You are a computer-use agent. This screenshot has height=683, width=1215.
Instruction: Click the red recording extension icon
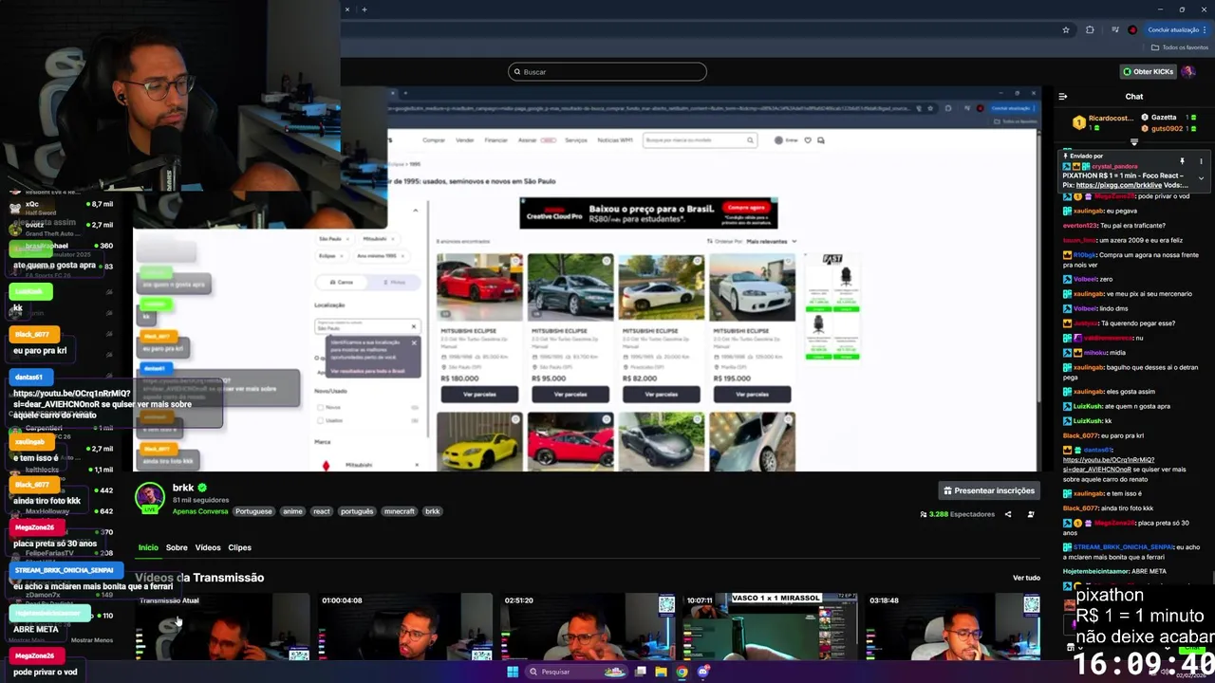pos(1132,29)
